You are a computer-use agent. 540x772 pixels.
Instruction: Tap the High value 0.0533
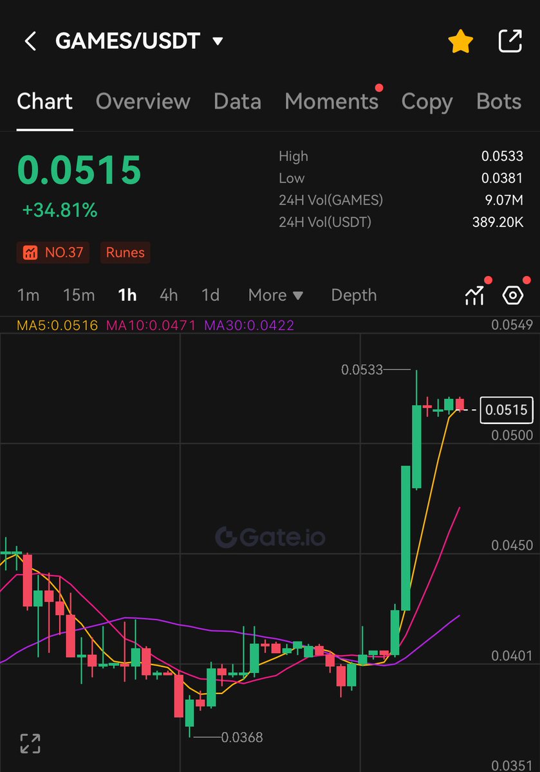point(502,156)
